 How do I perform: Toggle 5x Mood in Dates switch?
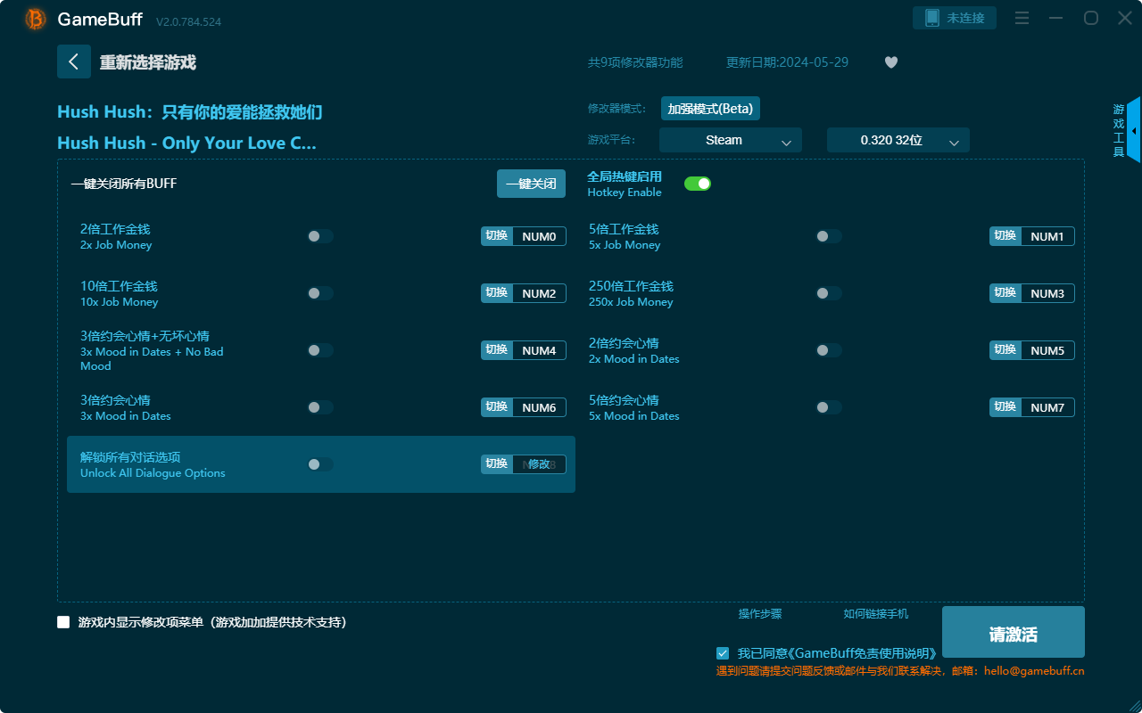click(x=829, y=407)
